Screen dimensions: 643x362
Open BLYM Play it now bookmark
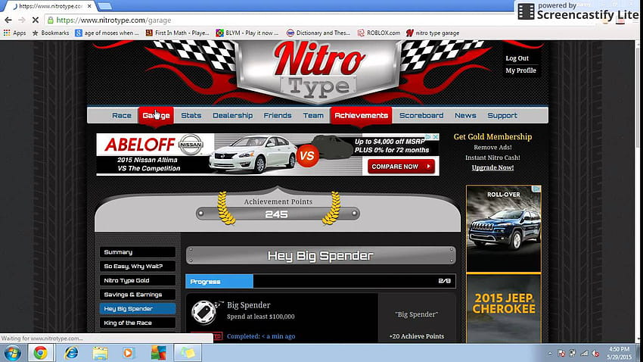[x=247, y=33]
